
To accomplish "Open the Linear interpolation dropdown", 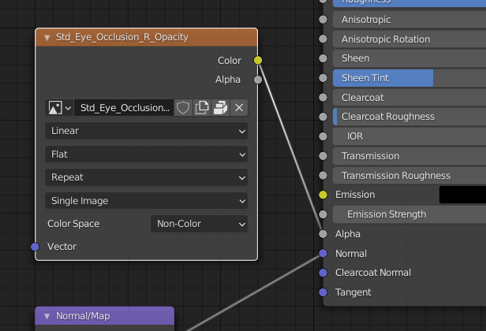I will tap(146, 131).
